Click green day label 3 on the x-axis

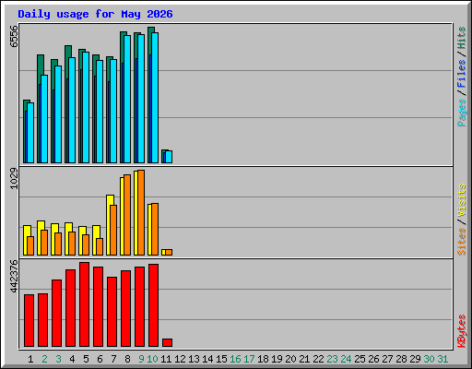point(58,359)
